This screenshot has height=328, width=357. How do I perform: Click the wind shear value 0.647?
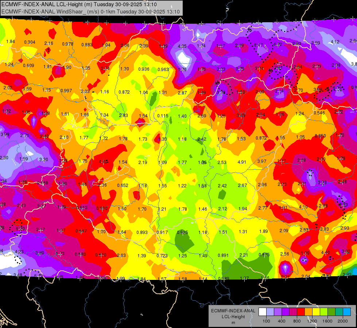click(x=81, y=231)
